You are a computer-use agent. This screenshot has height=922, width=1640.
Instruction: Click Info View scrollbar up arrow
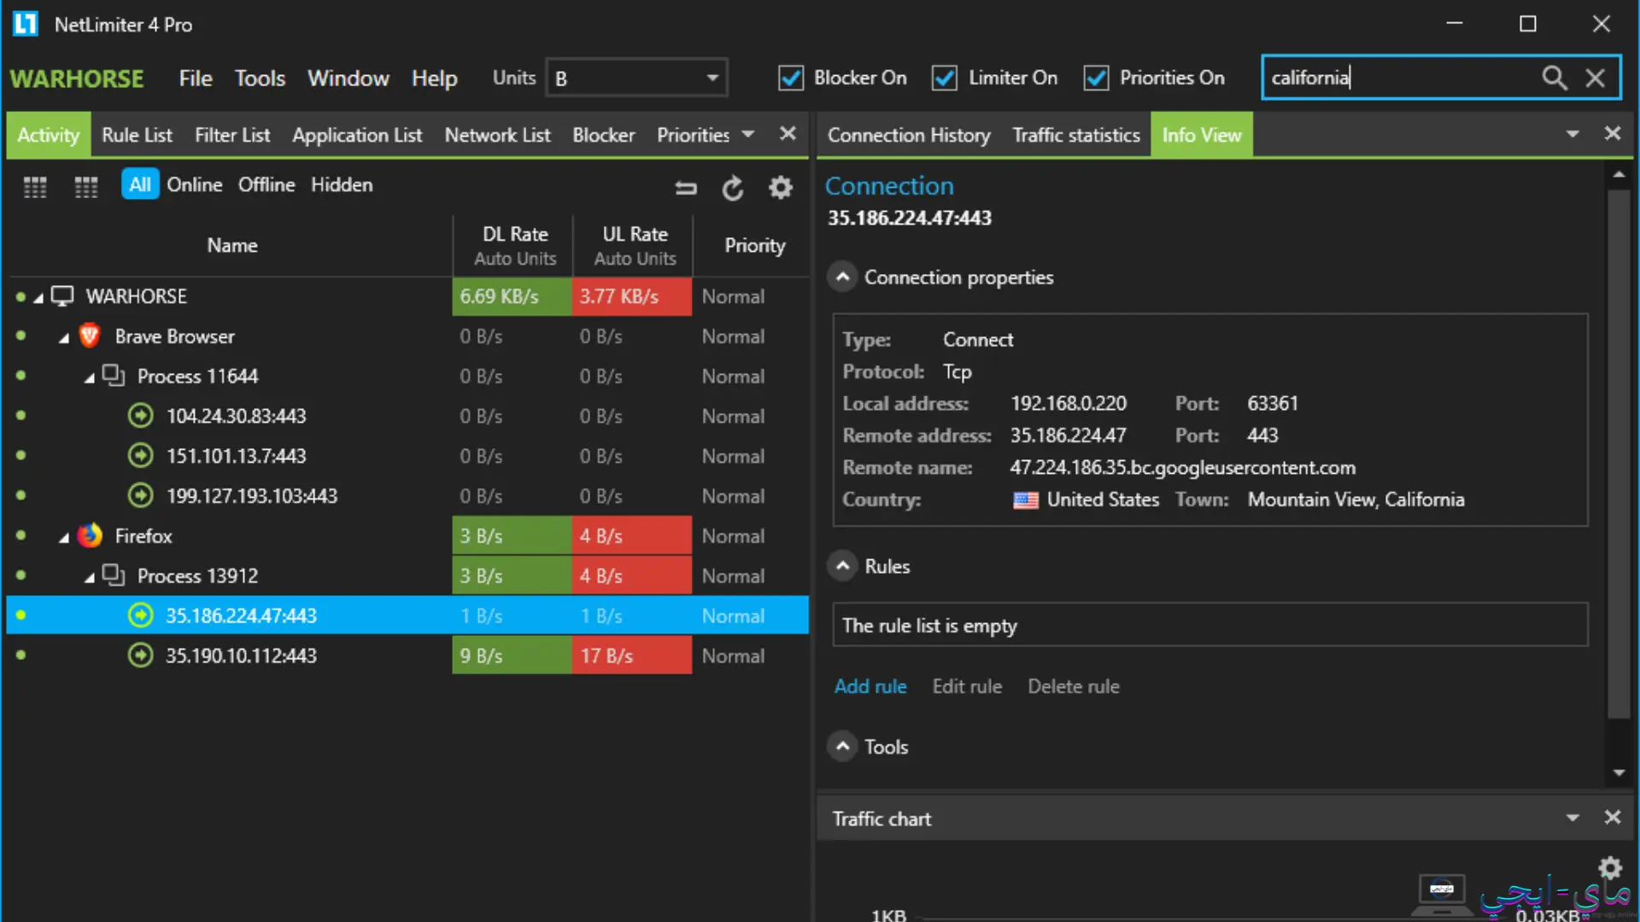click(1619, 174)
